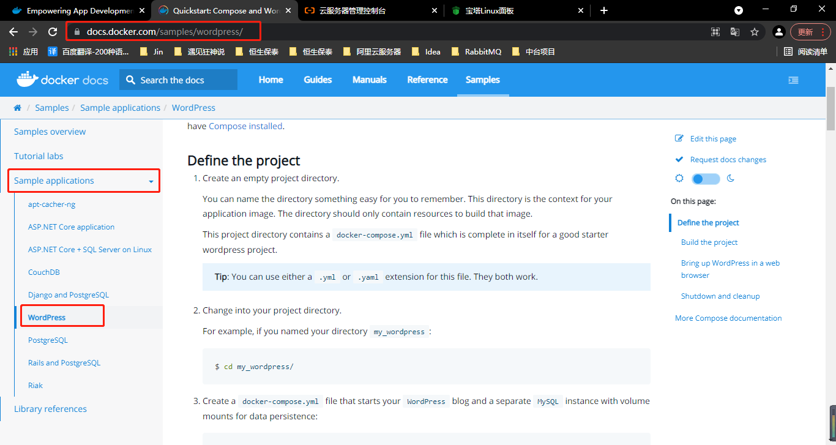Click the Compose installed link
The height and width of the screenshot is (445, 836).
[245, 126]
